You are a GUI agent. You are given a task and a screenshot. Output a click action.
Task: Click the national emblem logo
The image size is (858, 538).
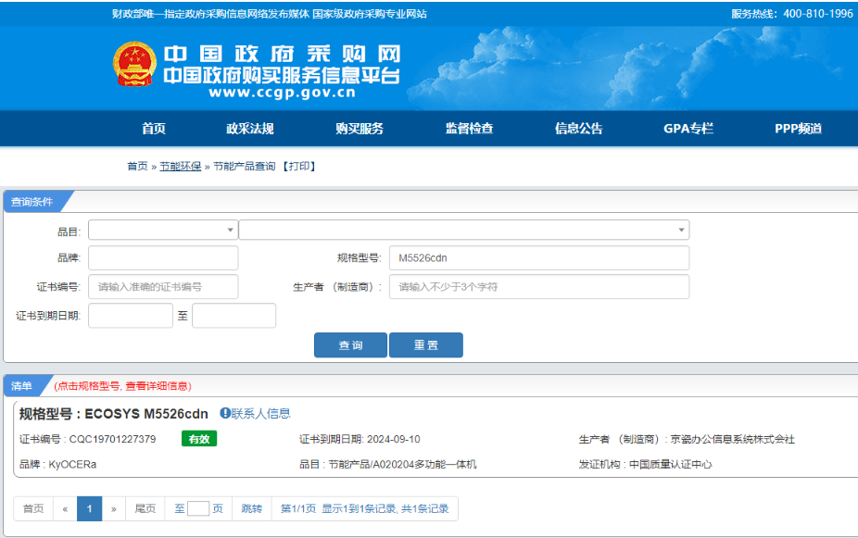134,64
